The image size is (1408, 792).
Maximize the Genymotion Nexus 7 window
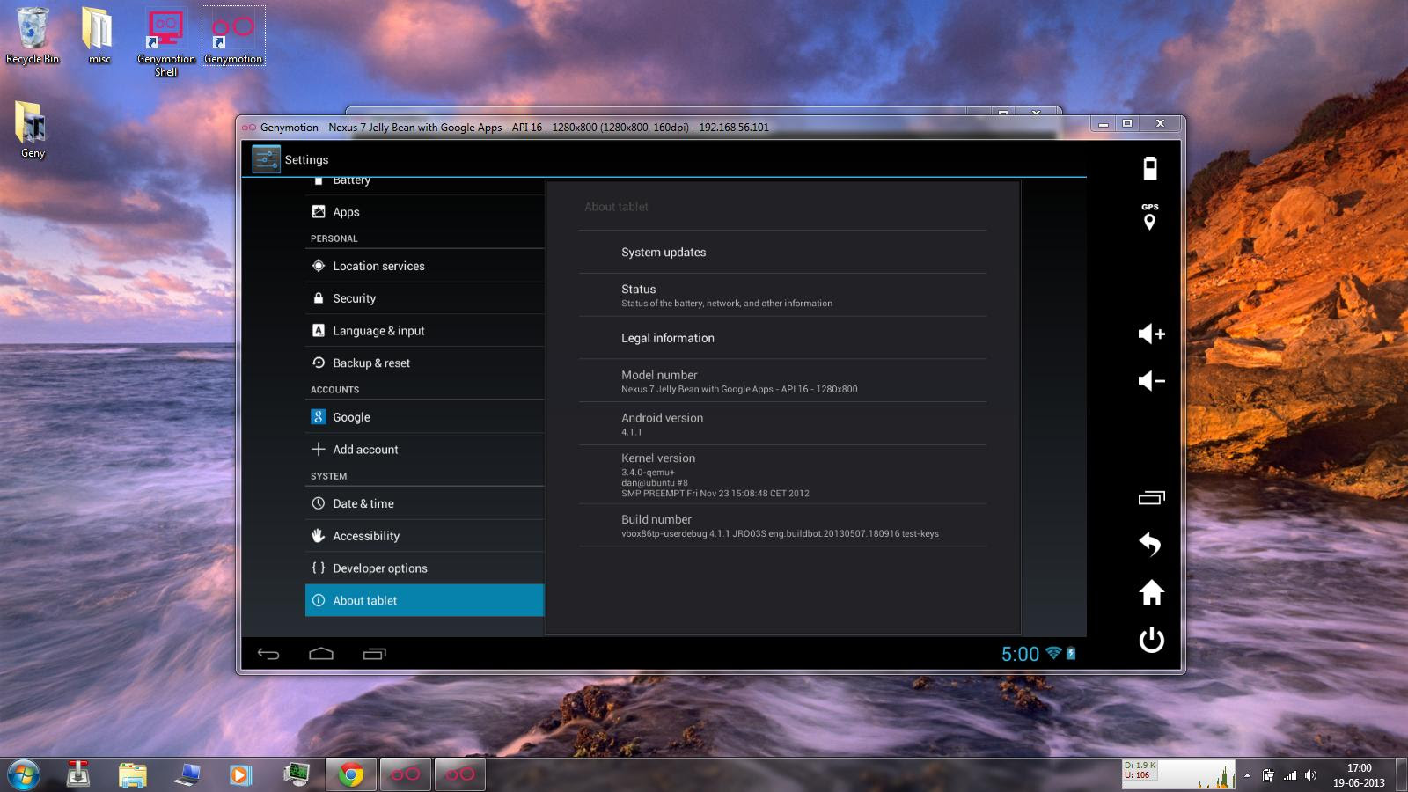click(x=1127, y=124)
